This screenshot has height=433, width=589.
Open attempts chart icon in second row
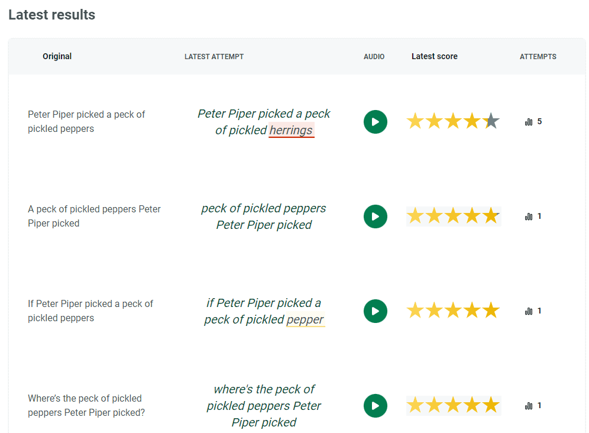tap(529, 217)
